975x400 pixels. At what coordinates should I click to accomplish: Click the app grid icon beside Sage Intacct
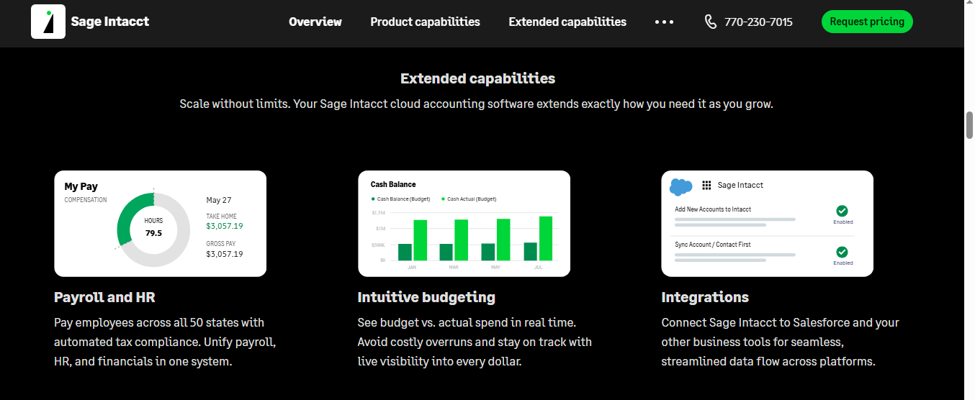706,185
